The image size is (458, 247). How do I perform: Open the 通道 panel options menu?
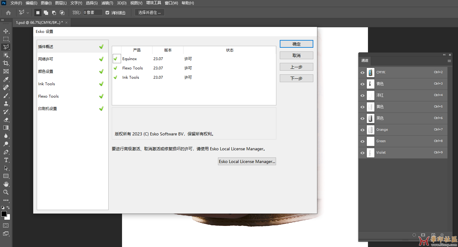[x=449, y=61]
